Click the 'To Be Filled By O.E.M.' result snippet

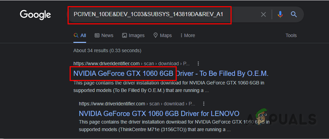(x=169, y=87)
